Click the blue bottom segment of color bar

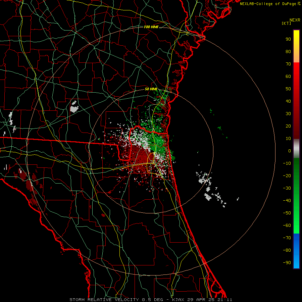tap(296, 251)
